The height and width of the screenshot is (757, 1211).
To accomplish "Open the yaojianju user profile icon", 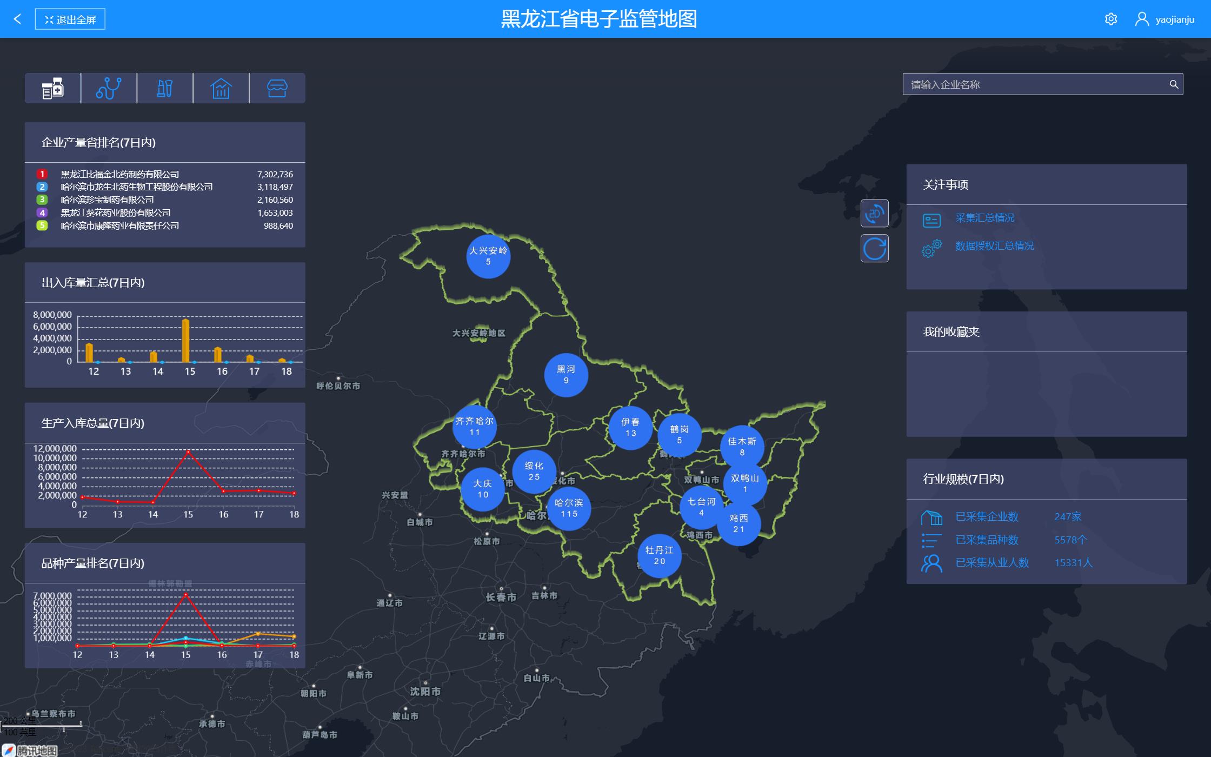I will (x=1141, y=19).
